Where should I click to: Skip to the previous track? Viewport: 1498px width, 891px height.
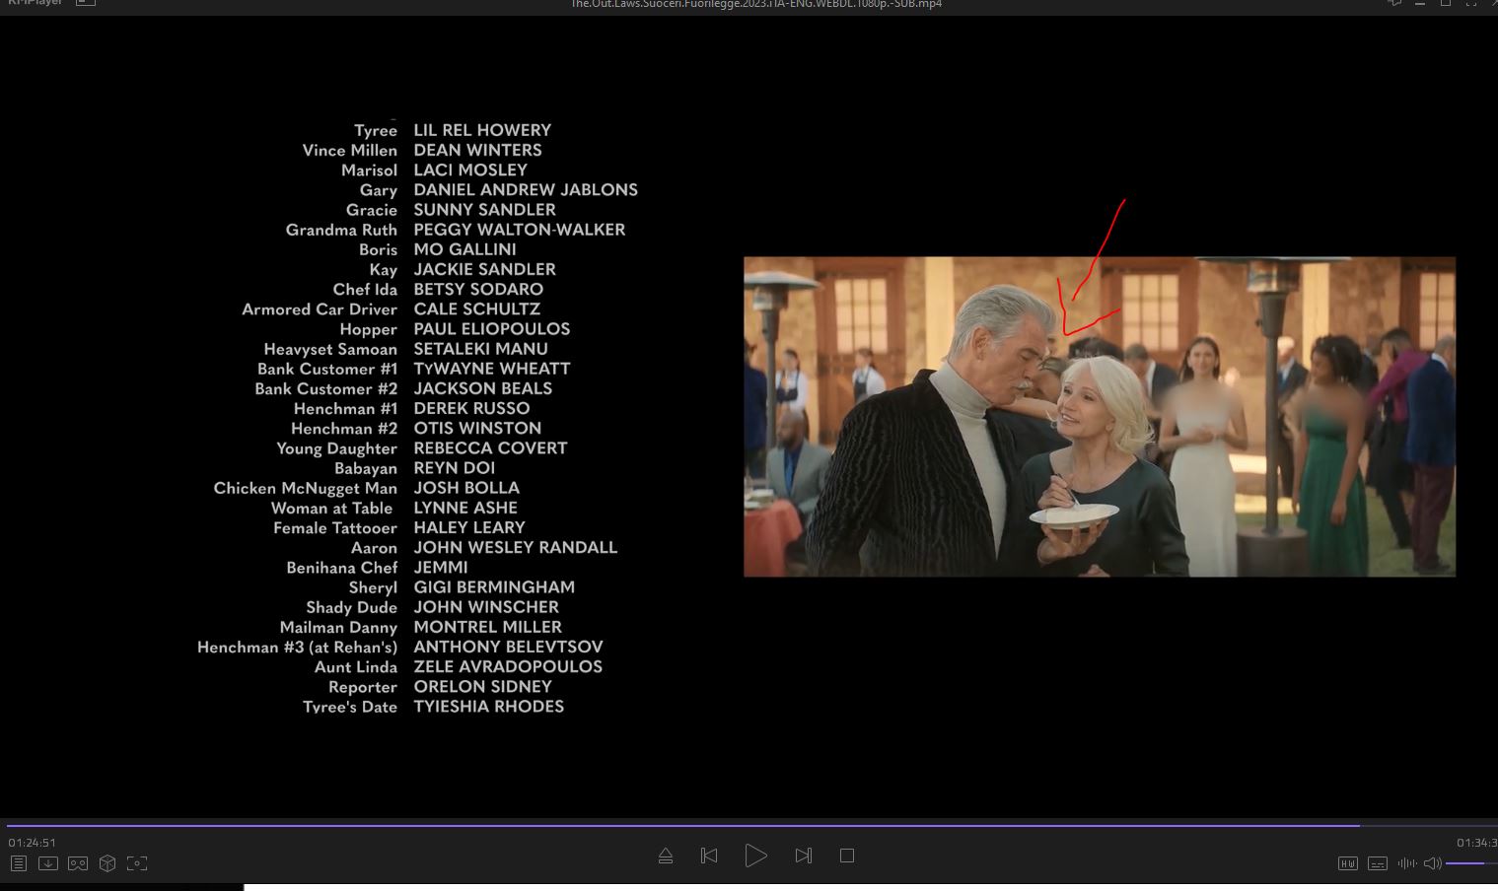tap(709, 856)
